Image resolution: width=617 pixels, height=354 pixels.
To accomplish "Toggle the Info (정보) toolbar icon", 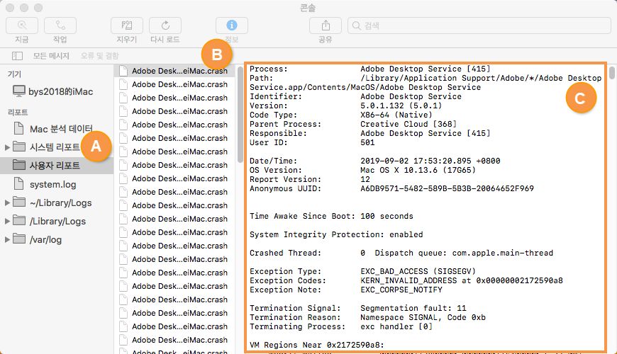I will pos(232,25).
